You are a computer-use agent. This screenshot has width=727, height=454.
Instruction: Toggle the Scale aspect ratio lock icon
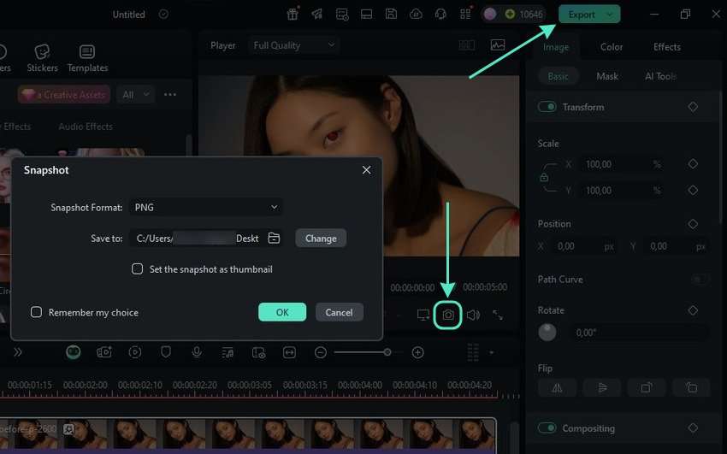(544, 178)
